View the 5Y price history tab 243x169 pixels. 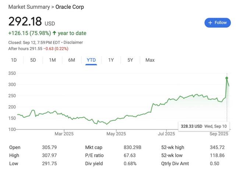coord(130,60)
